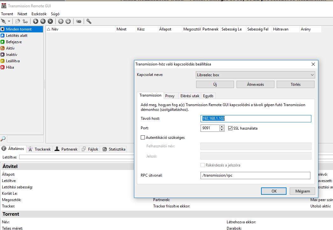Viewport: 333px width, 230px height.
Task: Sort by the Név column header
Action: coord(81,29)
